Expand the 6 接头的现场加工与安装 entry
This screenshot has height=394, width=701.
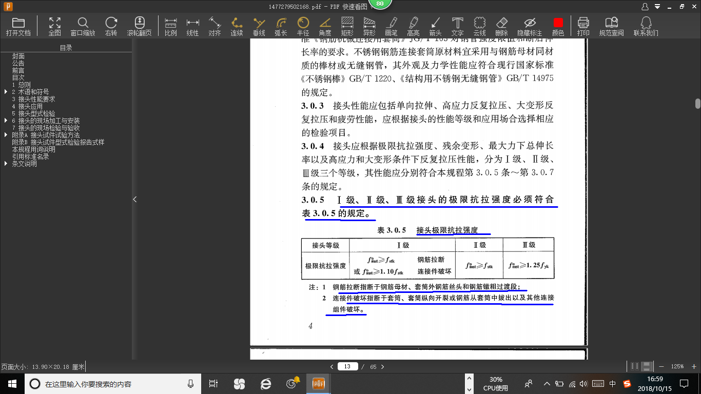click(x=6, y=121)
